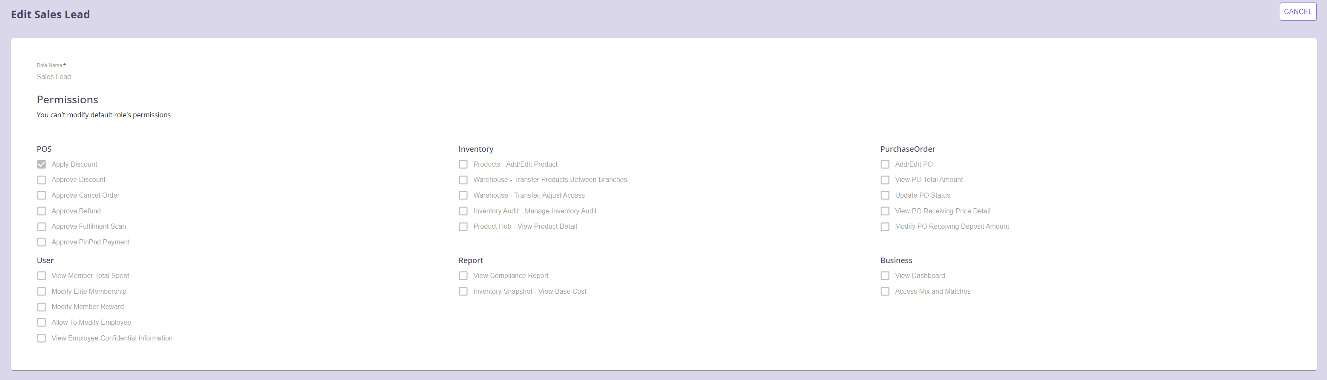The height and width of the screenshot is (380, 1327).
Task: Click the PurchaseOrder section heading
Action: pyautogui.click(x=908, y=149)
